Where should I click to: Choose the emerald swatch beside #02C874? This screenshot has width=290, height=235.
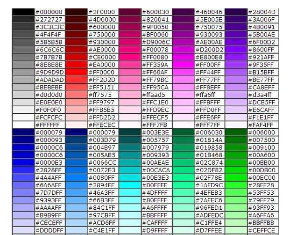[x=183, y=162]
